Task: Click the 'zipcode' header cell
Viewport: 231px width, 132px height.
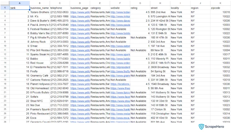Action: (220, 8)
